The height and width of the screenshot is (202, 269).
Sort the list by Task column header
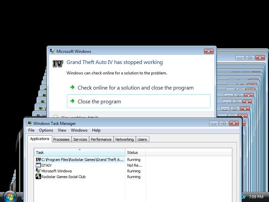tap(80, 153)
